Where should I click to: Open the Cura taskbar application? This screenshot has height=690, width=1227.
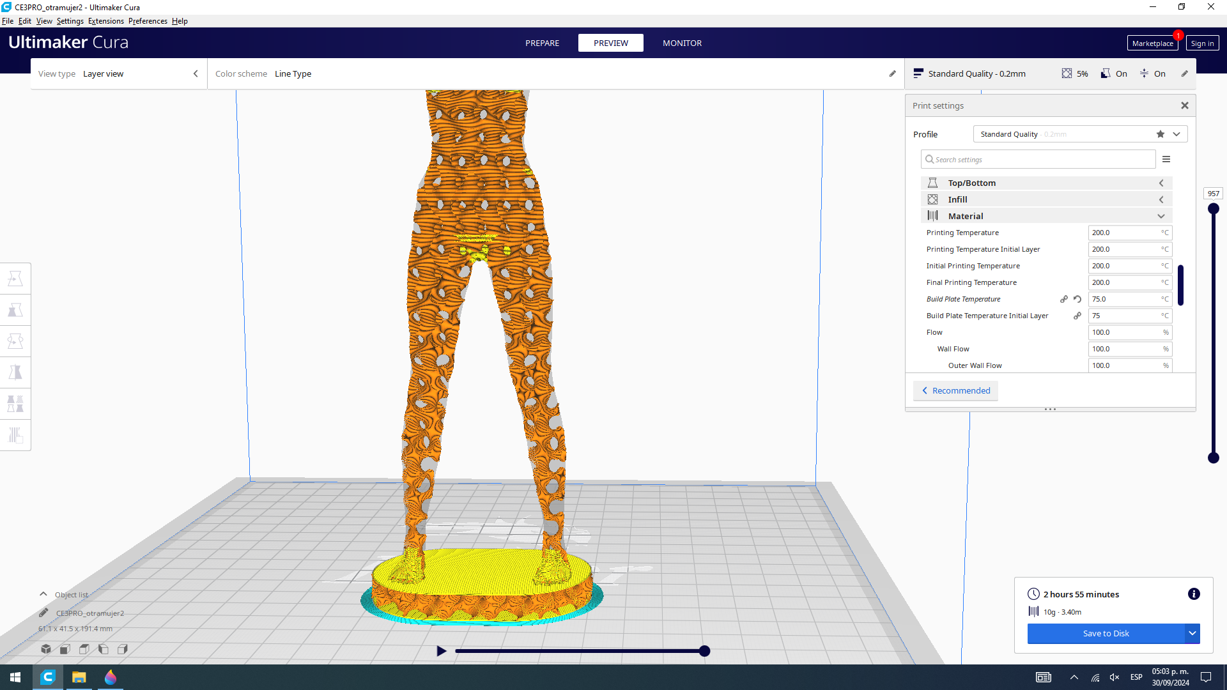point(48,677)
